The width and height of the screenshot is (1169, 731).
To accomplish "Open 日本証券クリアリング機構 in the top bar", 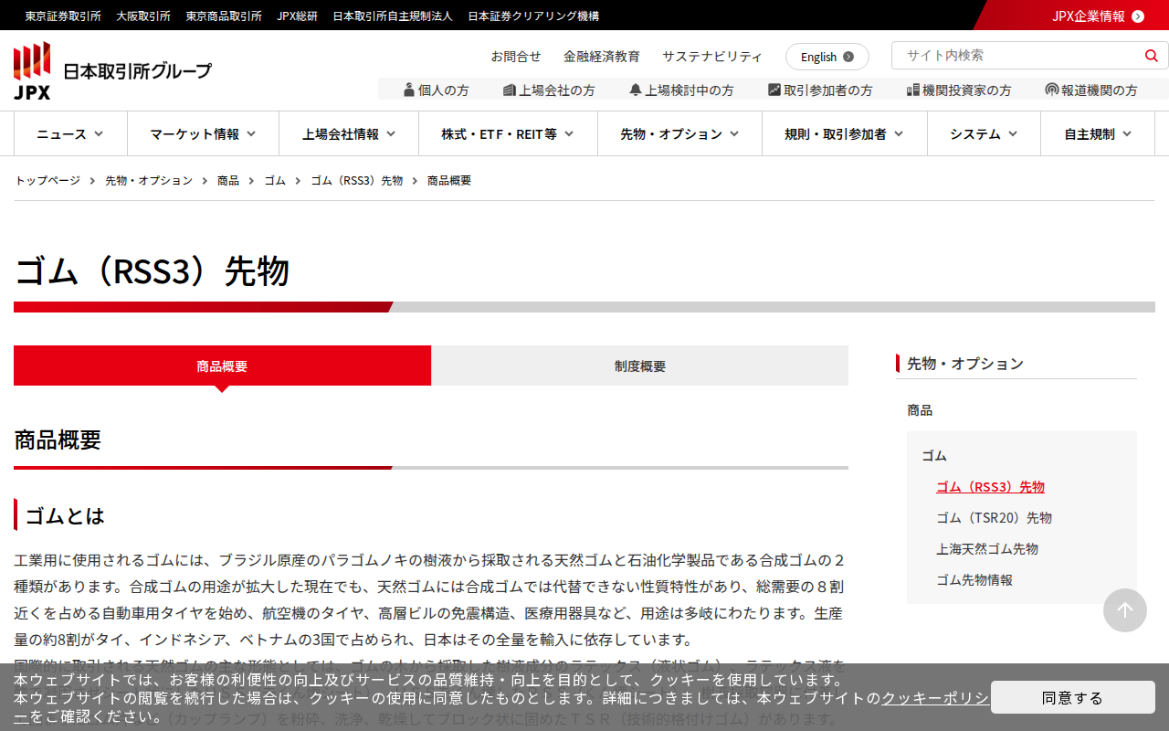I will 533,16.
